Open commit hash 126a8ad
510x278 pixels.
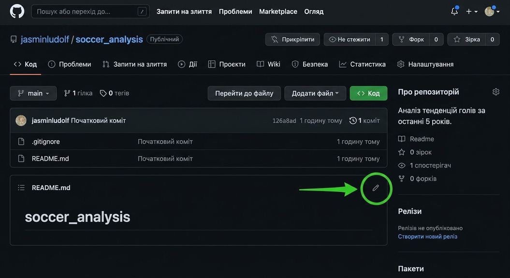point(284,121)
